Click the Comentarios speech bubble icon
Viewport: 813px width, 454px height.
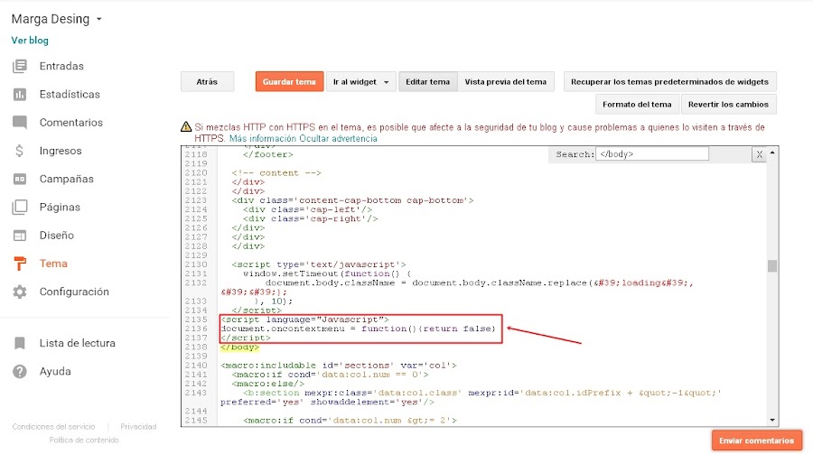(20, 123)
